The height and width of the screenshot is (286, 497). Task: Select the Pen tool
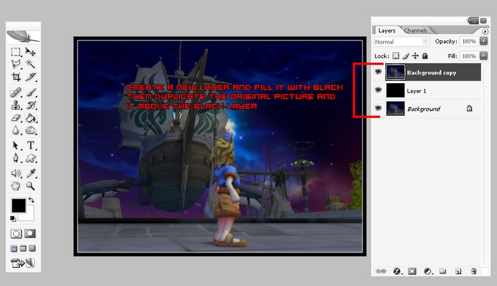pos(16,158)
